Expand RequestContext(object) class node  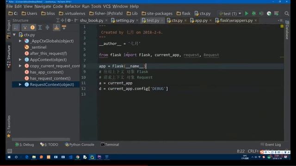pos(20,84)
